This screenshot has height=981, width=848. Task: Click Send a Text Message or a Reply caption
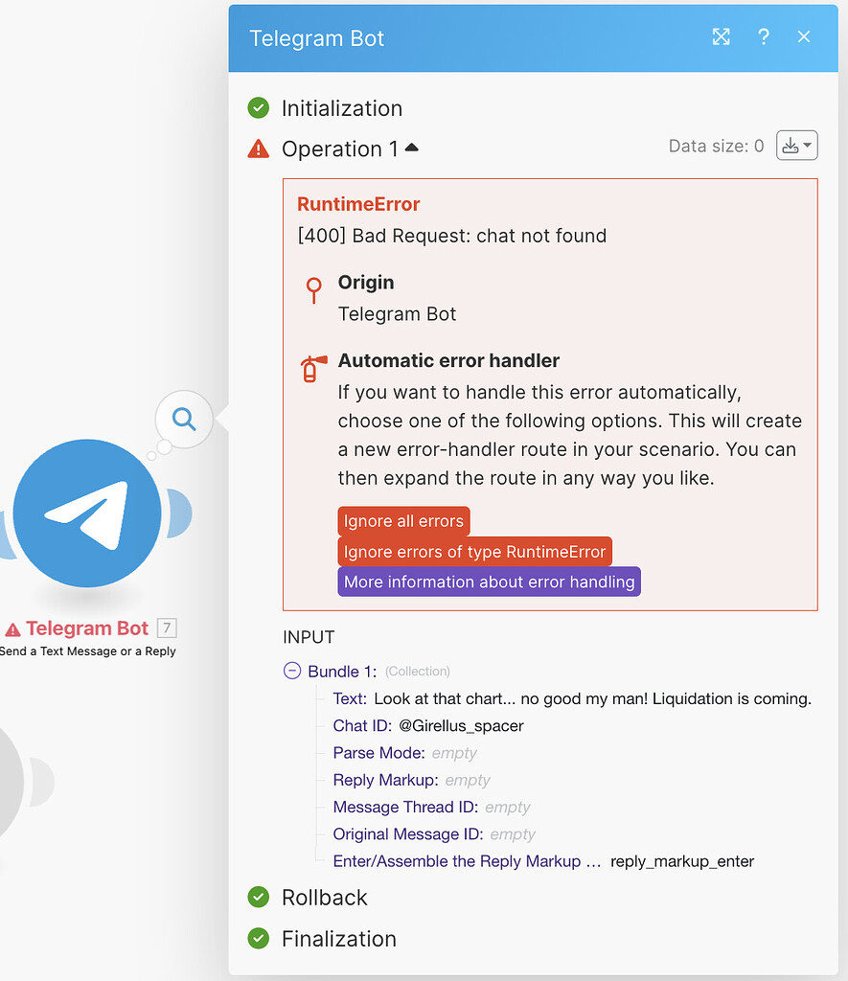point(87,651)
